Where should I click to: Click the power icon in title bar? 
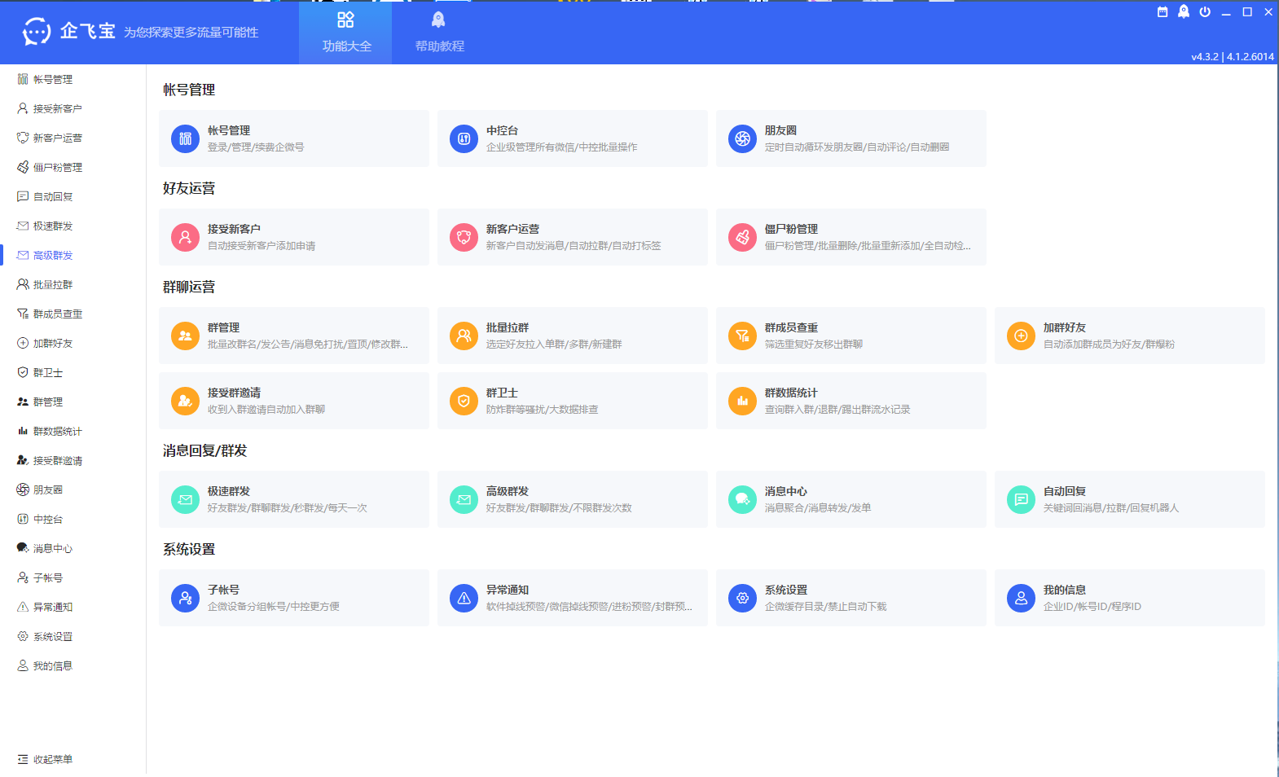1205,11
